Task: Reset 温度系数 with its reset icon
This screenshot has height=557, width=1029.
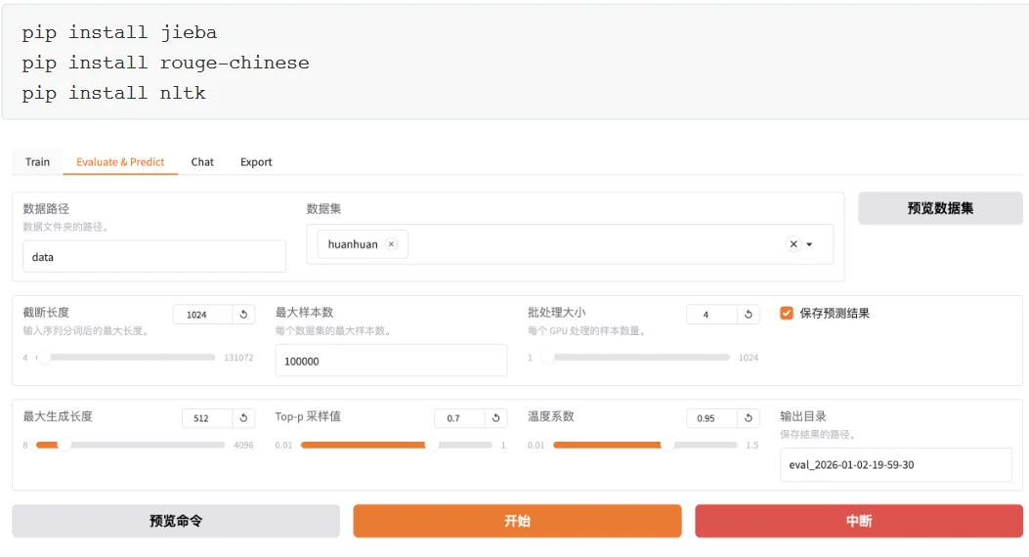Action: pos(749,418)
